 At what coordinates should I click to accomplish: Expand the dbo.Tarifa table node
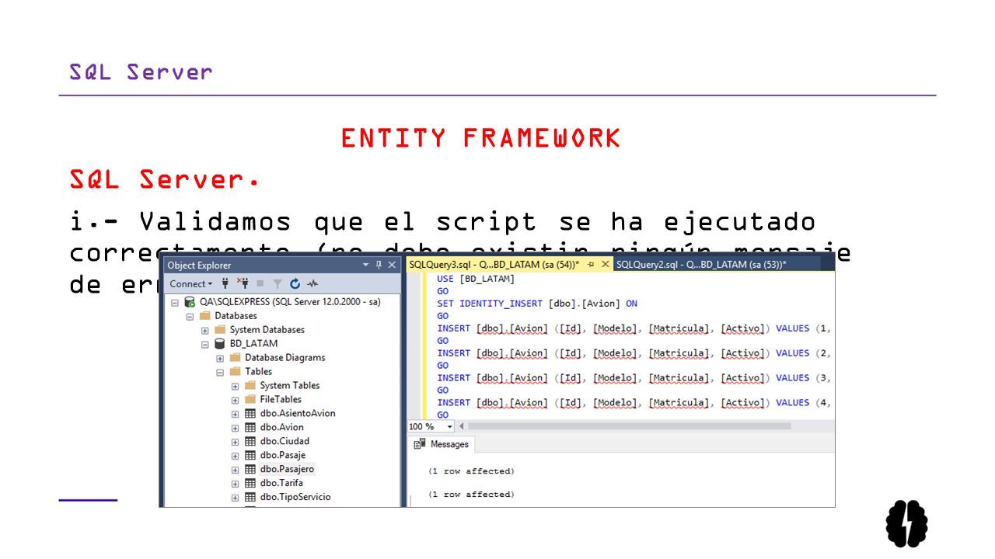click(x=235, y=484)
